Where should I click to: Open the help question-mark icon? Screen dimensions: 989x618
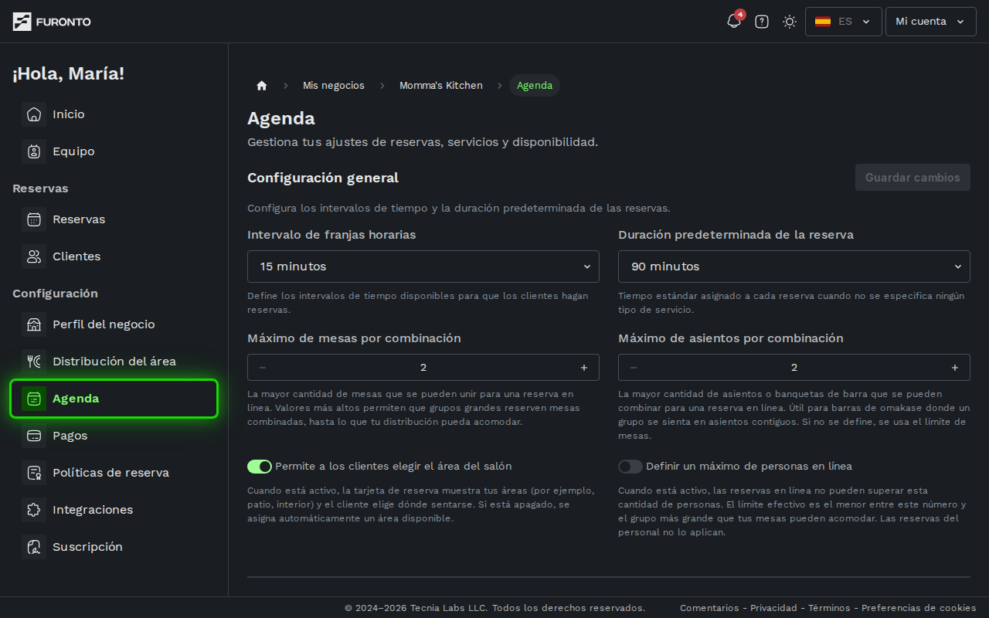[762, 22]
